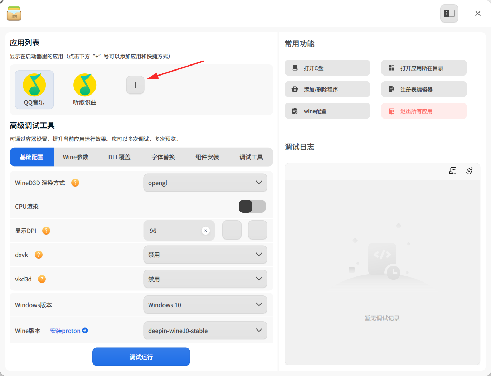Image resolution: width=491 pixels, height=376 pixels.
Task: Click 退出所有应用 button
Action: tap(424, 111)
